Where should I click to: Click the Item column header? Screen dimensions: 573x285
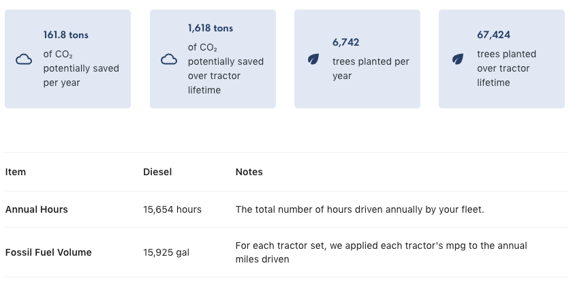(16, 172)
